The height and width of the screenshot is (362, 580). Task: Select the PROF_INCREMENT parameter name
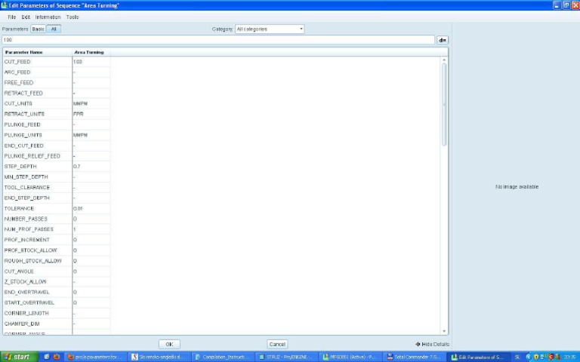pyautogui.click(x=26, y=240)
